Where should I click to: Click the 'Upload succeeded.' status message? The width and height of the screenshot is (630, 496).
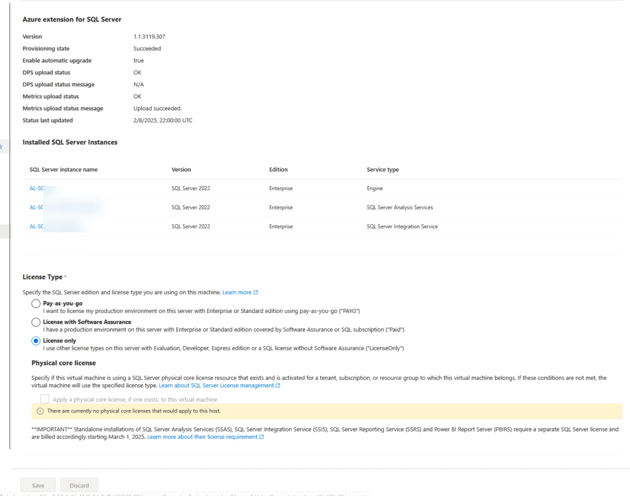point(157,108)
